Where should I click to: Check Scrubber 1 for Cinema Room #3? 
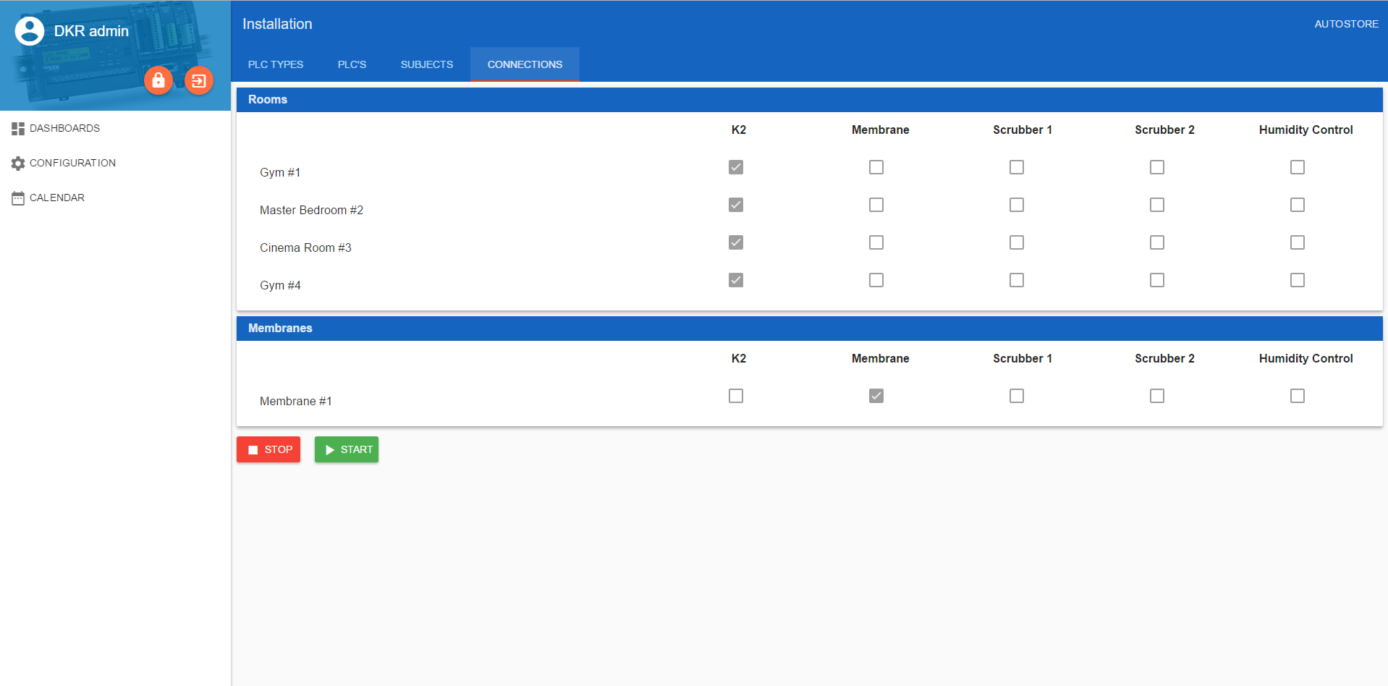pos(1017,242)
